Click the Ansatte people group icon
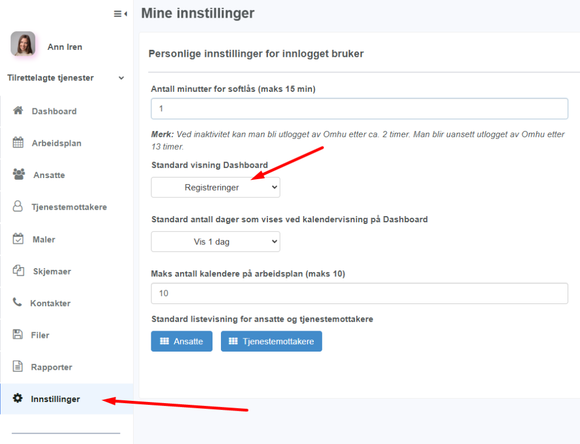580x444 pixels. (19, 175)
